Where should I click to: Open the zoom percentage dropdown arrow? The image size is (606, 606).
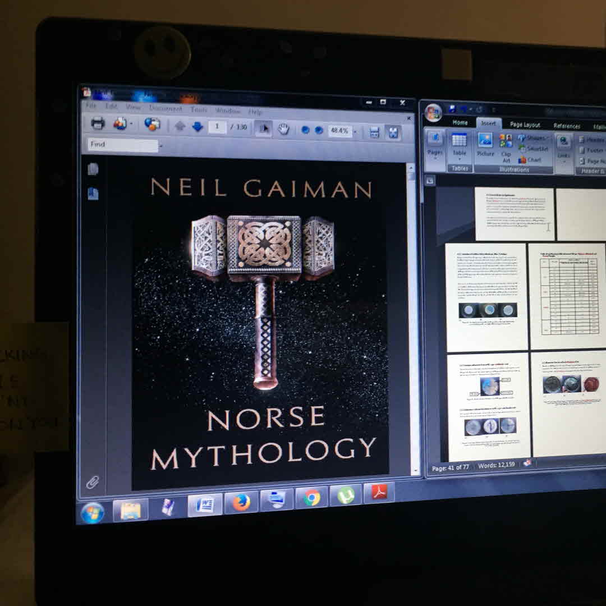tap(355, 132)
